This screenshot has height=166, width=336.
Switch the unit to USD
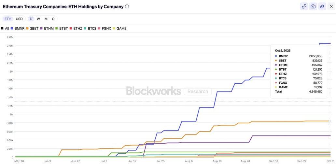pos(19,19)
